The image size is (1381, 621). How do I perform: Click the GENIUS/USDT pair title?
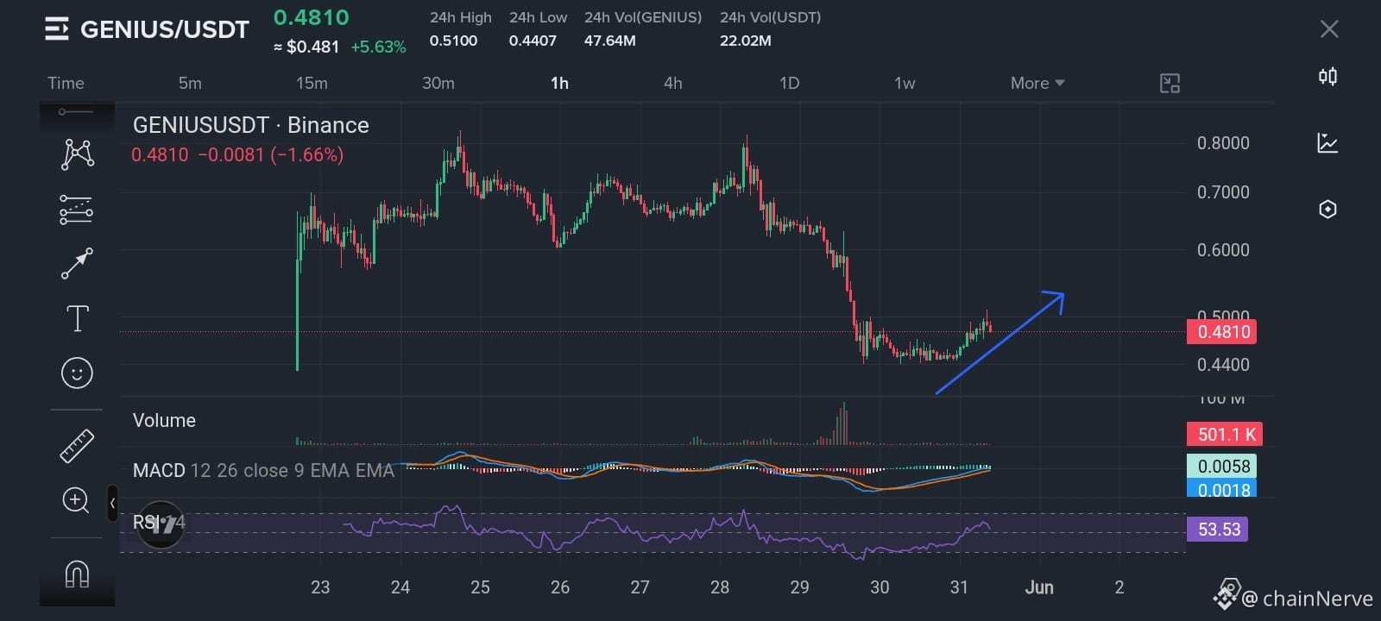[165, 30]
